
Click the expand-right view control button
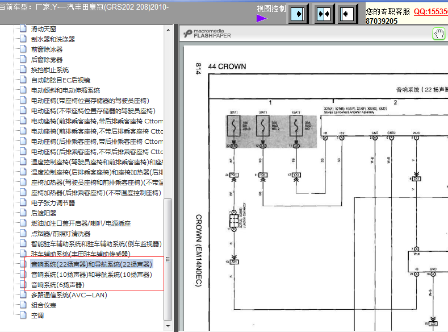tap(299, 14)
